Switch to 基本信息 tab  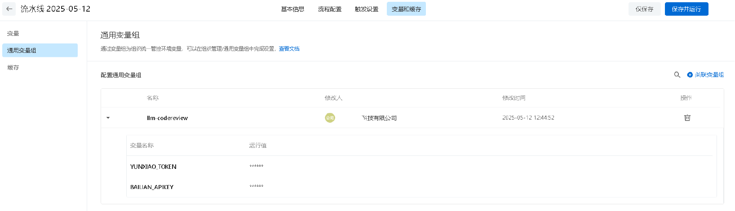point(292,9)
